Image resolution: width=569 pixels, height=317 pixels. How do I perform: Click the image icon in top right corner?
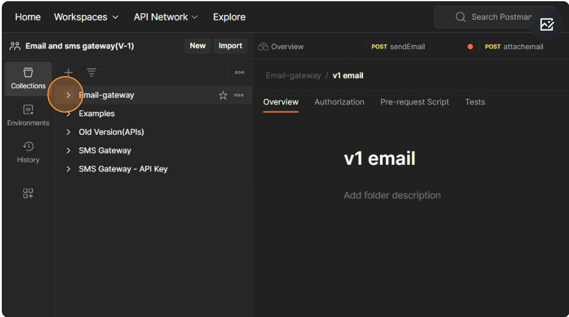coord(546,25)
